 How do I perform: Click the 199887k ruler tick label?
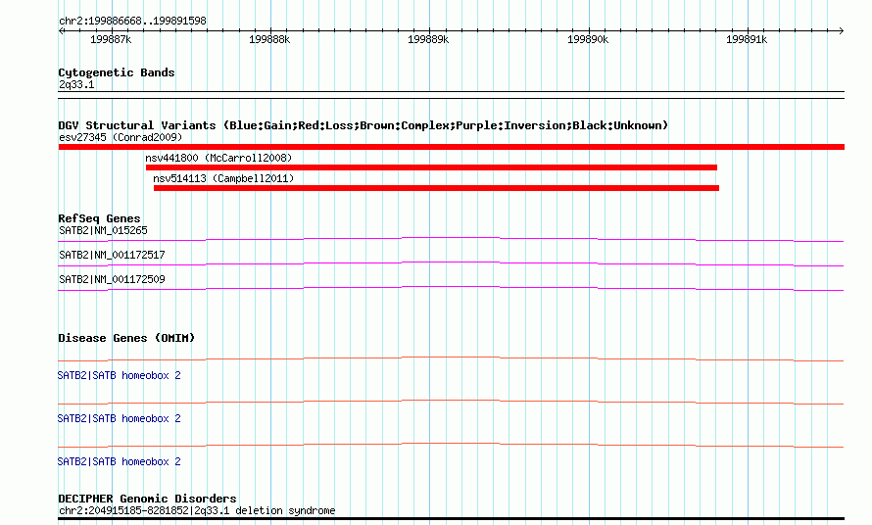click(111, 39)
